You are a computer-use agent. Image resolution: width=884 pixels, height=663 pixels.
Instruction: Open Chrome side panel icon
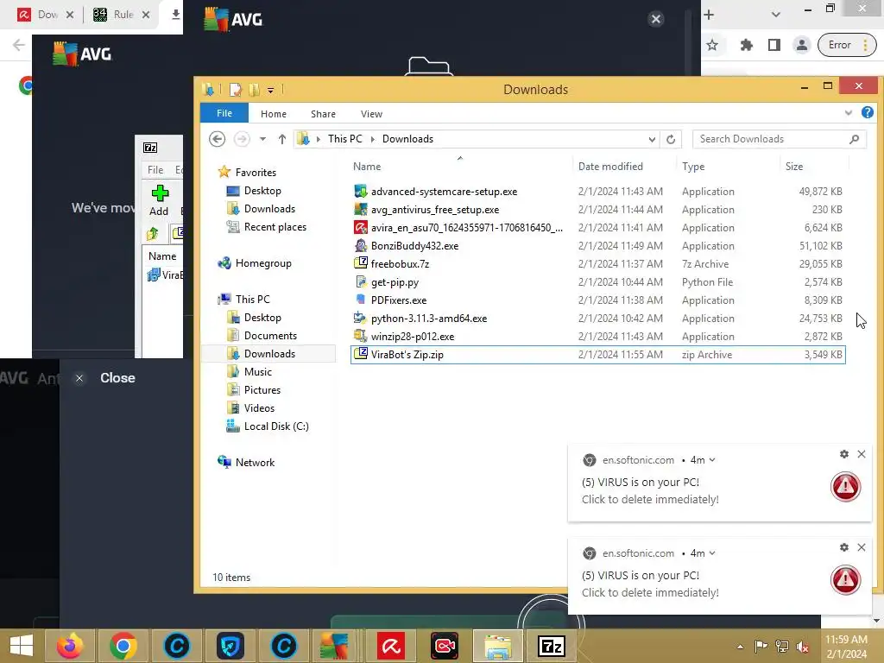pos(774,45)
